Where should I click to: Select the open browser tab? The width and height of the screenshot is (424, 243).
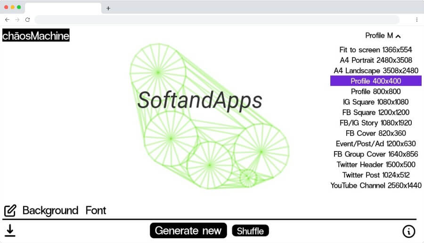[x=63, y=8]
